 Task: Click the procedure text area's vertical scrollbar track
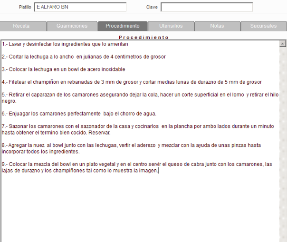pos(283,143)
